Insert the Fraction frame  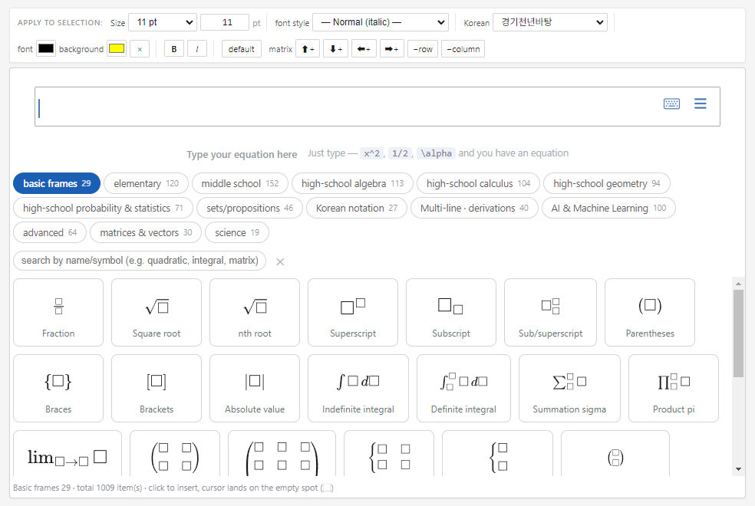[x=58, y=312]
